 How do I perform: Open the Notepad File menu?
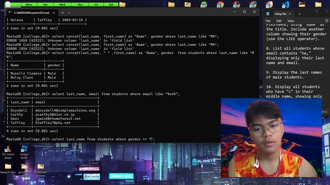268,21
